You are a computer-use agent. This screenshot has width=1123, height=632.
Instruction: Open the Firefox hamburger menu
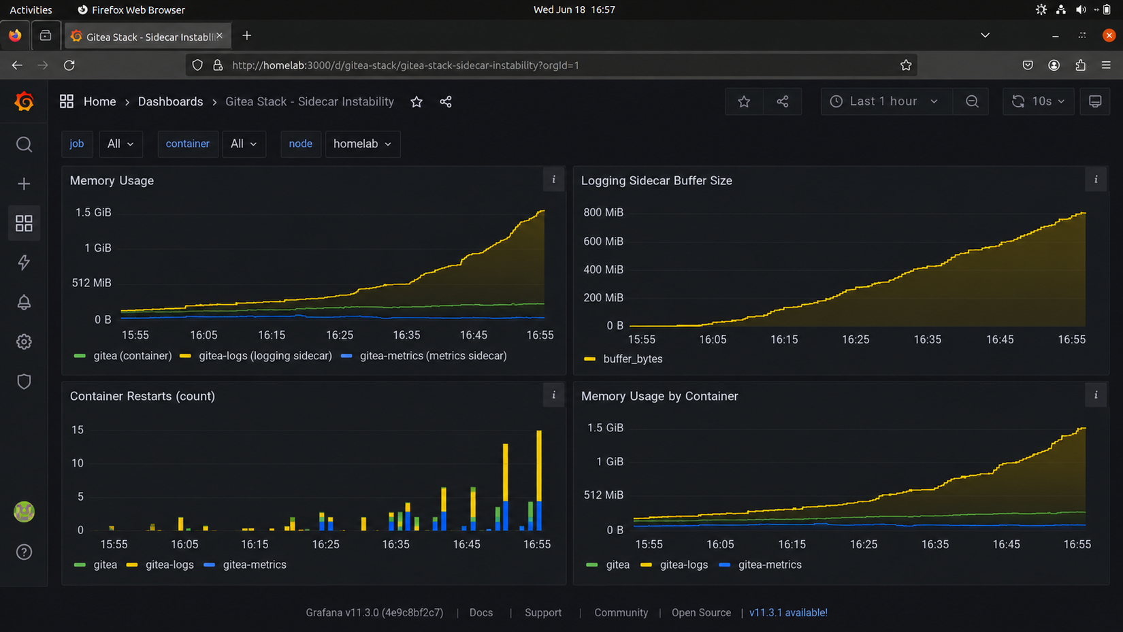pyautogui.click(x=1106, y=65)
